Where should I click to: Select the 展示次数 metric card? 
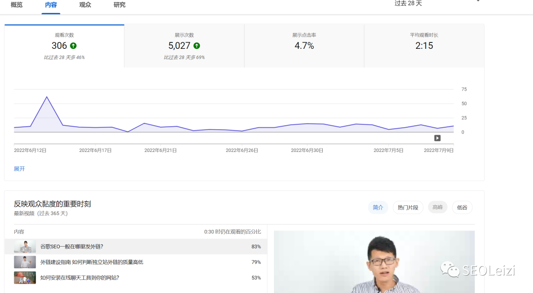point(184,46)
